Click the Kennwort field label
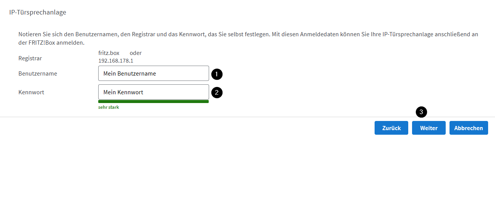Screen dimensions: 495x224 click(31, 92)
